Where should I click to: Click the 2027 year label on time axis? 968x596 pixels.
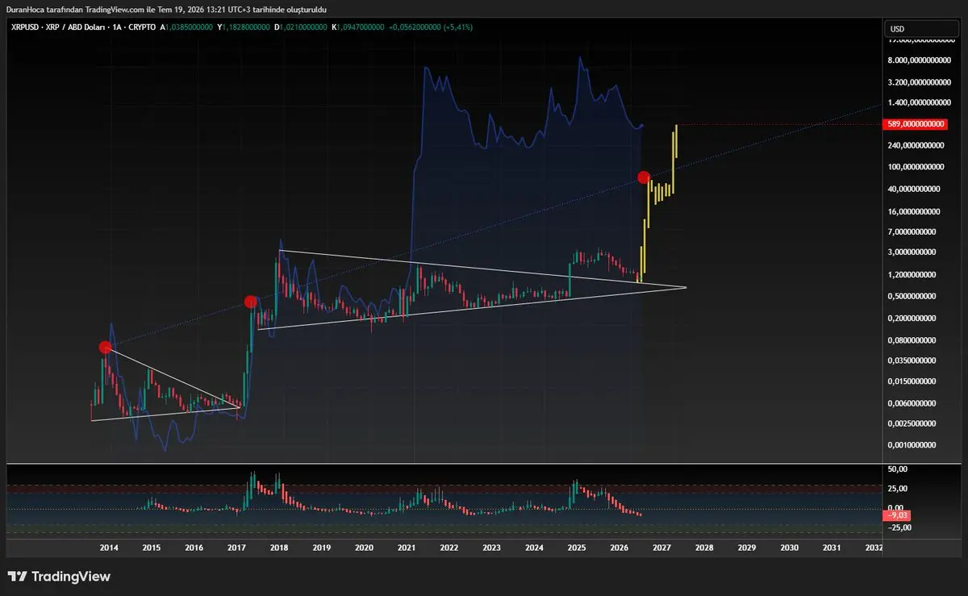(661, 548)
